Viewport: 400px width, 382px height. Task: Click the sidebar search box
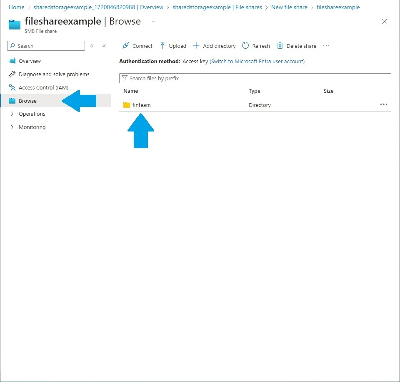46,46
